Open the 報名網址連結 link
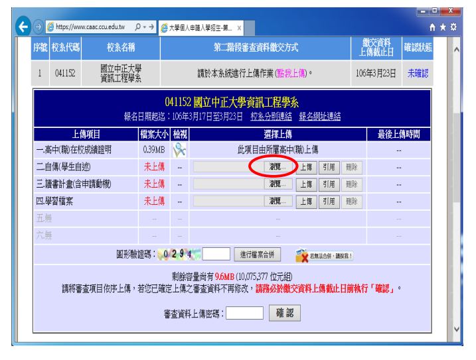The width and height of the screenshot is (476, 360). click(x=320, y=117)
